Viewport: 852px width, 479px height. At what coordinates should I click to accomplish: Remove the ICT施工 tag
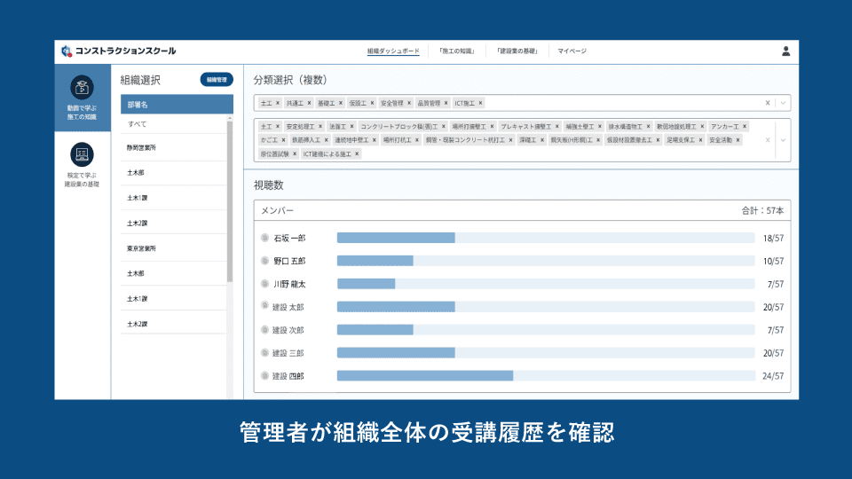pos(480,103)
